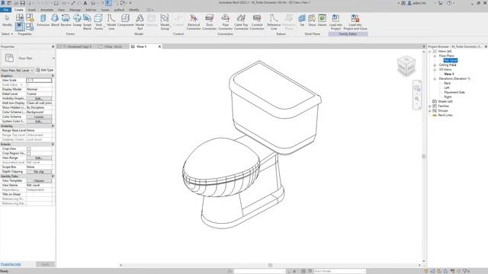Switch to the Add-Ins ribbon tab
488x274 pixels.
pos(91,10)
